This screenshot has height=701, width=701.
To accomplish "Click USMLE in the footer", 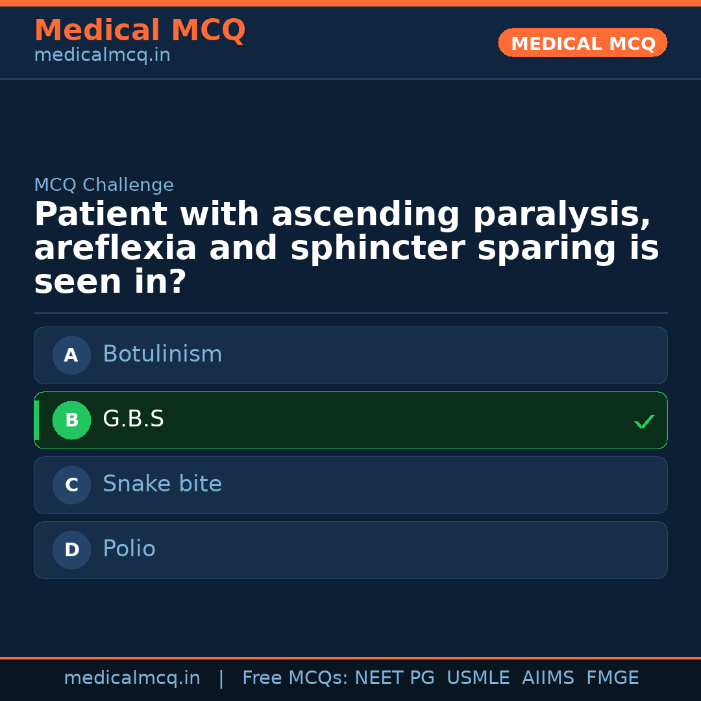I will click(478, 678).
